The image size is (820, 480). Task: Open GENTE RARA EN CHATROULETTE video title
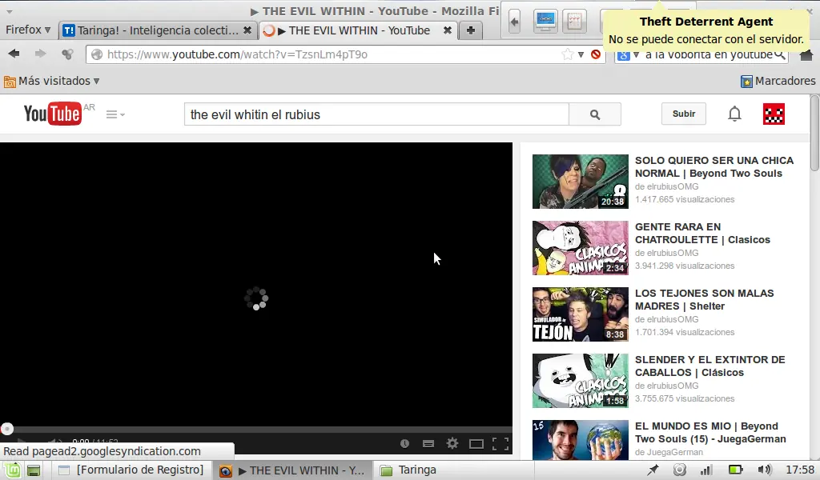coord(702,233)
